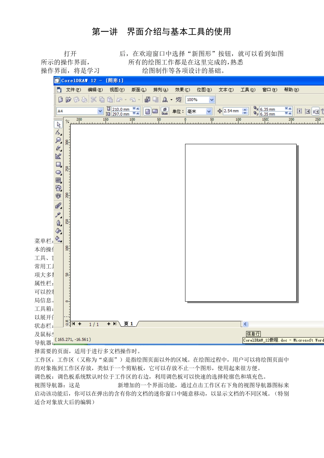Open the 效果(C) menu
The width and height of the screenshot is (324, 458).
(x=182, y=90)
